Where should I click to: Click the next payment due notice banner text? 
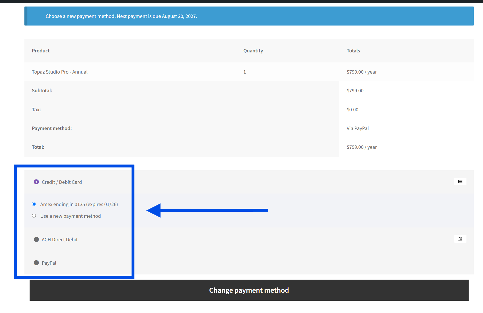point(121,16)
